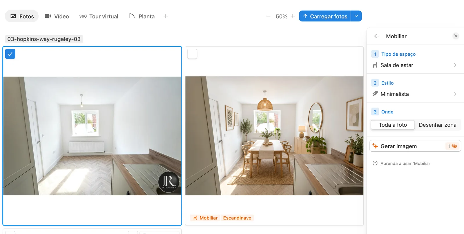Click the 360 icon for Tour virtual

coord(83,16)
